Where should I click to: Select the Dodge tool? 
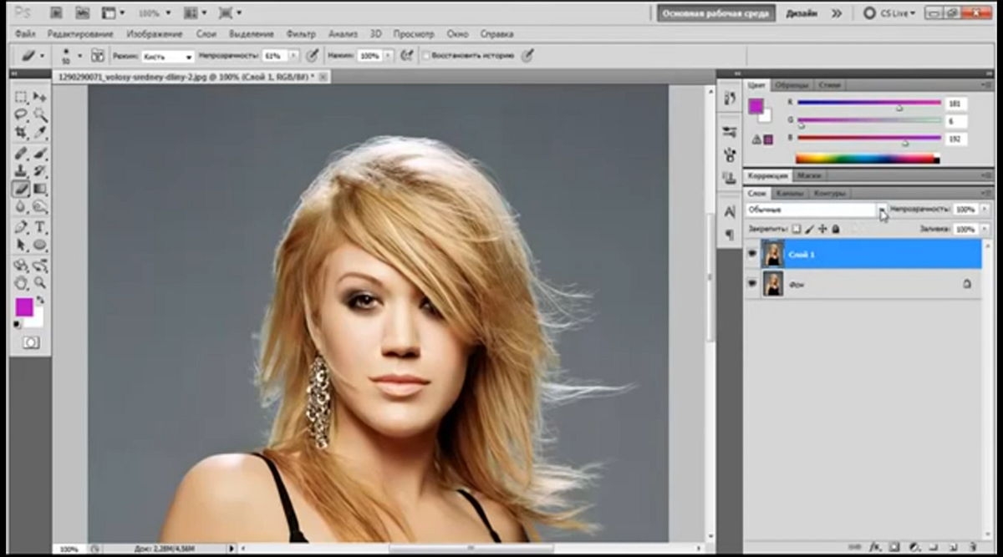click(39, 206)
